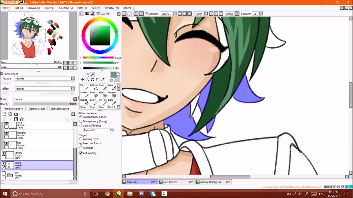
Task: Set target to All Image
Action: [81, 148]
